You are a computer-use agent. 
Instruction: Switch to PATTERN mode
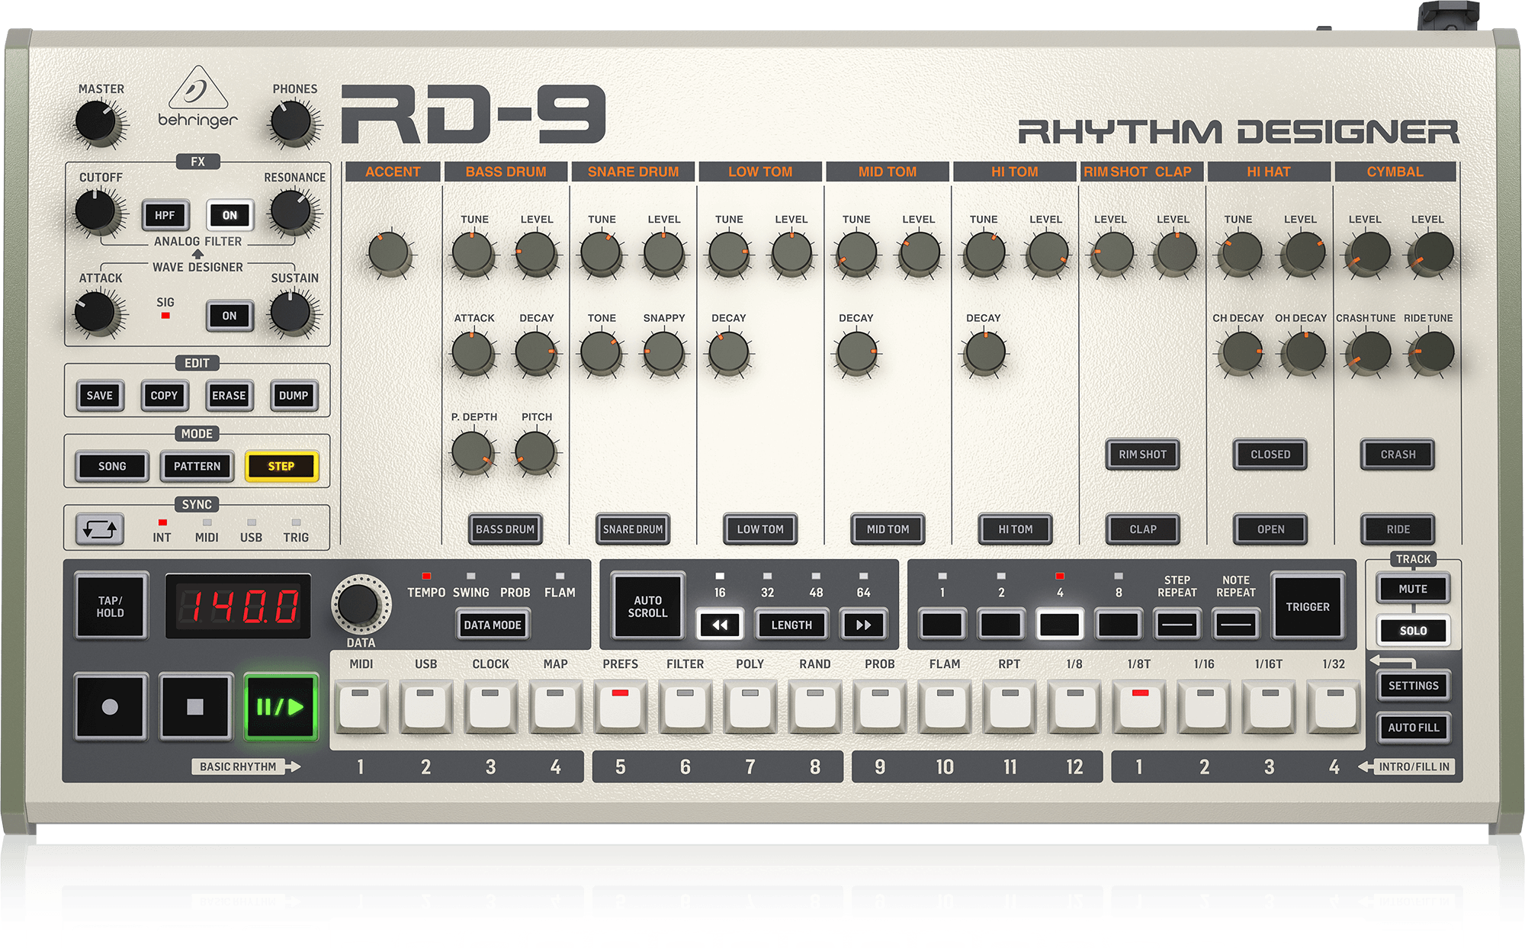pyautogui.click(x=197, y=467)
